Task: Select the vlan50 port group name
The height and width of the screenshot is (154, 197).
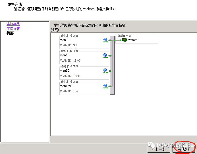Action: [x=65, y=70]
